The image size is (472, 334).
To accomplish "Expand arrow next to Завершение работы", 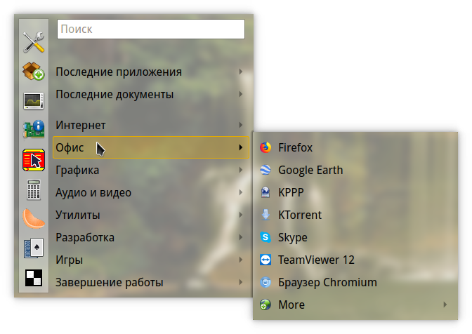I will (x=240, y=282).
